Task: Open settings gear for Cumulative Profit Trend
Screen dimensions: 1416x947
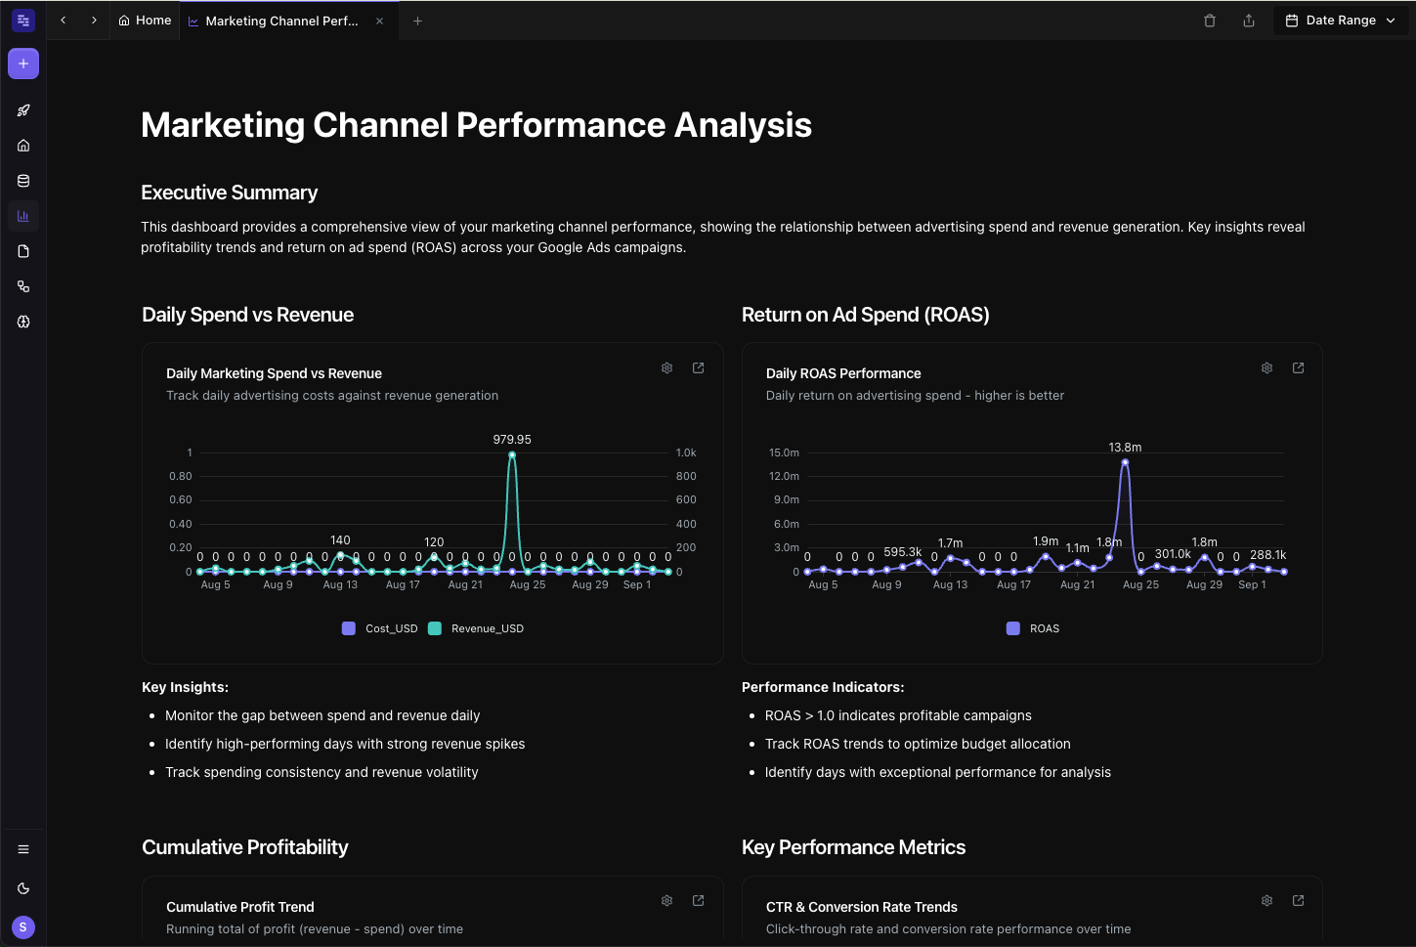Action: coord(666,901)
